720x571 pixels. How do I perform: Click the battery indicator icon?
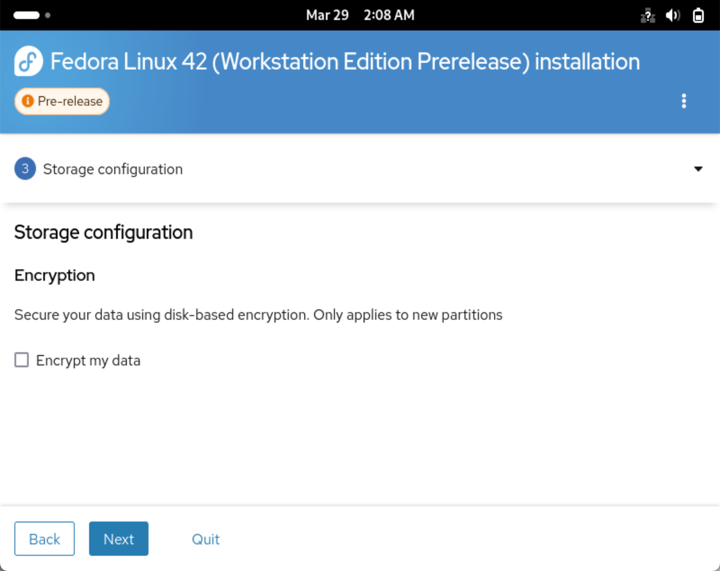tap(698, 16)
